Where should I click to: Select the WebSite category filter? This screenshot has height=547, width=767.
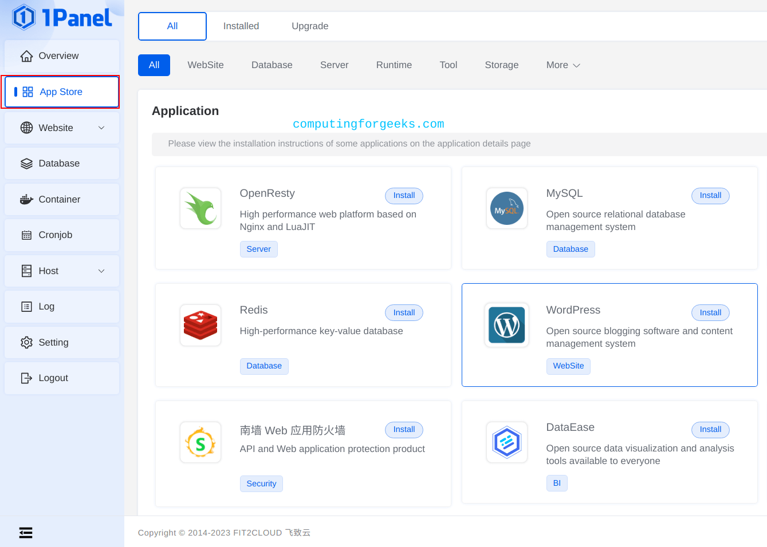click(205, 65)
